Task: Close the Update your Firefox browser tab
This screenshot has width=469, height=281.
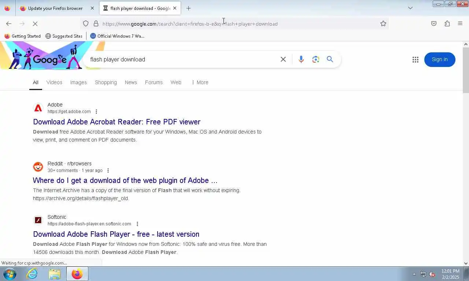Action: (92, 8)
